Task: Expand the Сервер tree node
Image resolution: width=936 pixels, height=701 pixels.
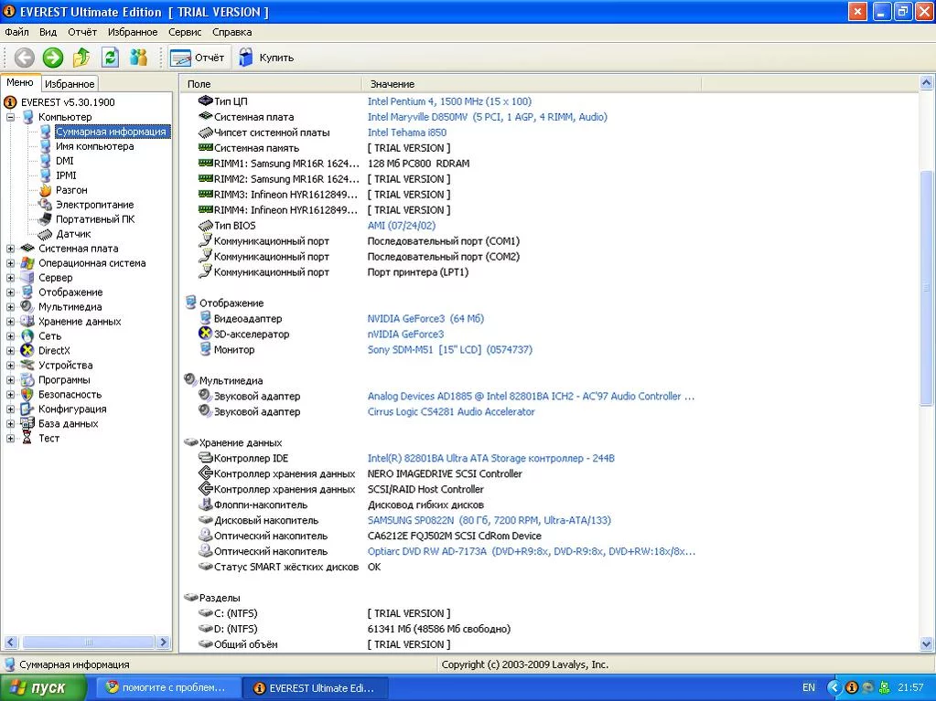Action: click(x=10, y=278)
